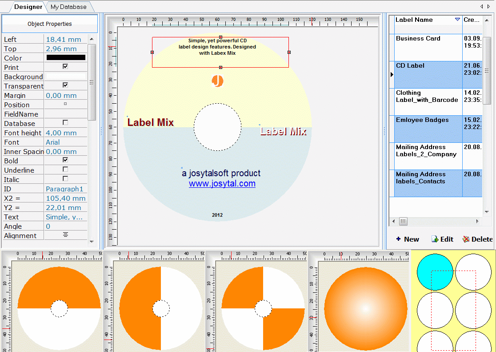Toggle the Transparent checkbox
This screenshot has width=496, height=352.
65,85
